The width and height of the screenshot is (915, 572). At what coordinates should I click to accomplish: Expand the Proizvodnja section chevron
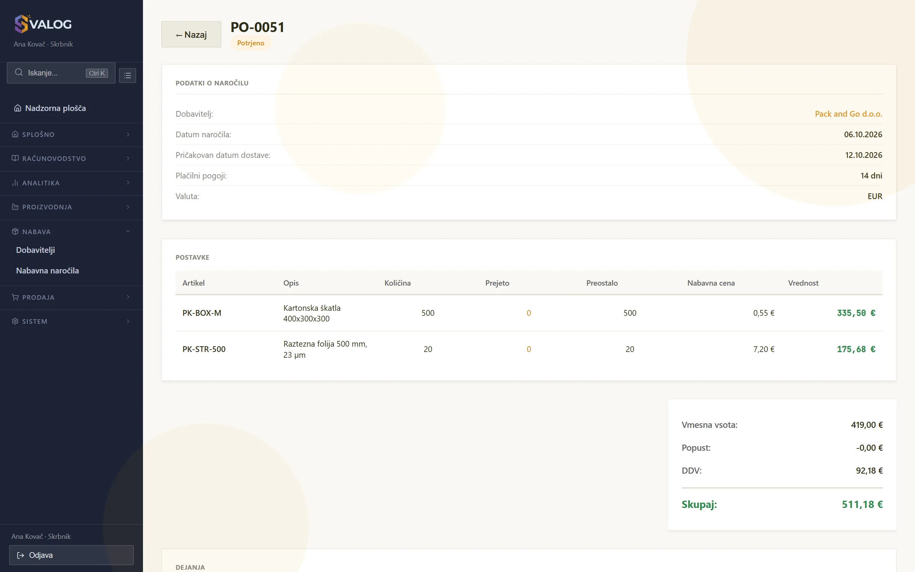pyautogui.click(x=128, y=207)
